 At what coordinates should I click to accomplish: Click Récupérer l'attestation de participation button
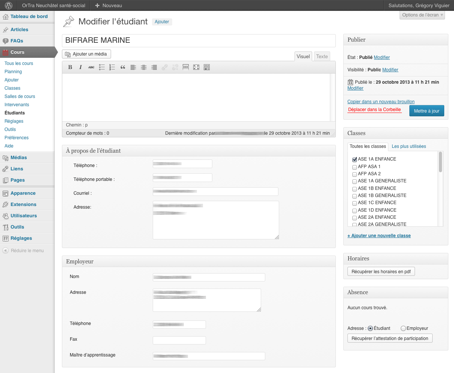click(390, 338)
